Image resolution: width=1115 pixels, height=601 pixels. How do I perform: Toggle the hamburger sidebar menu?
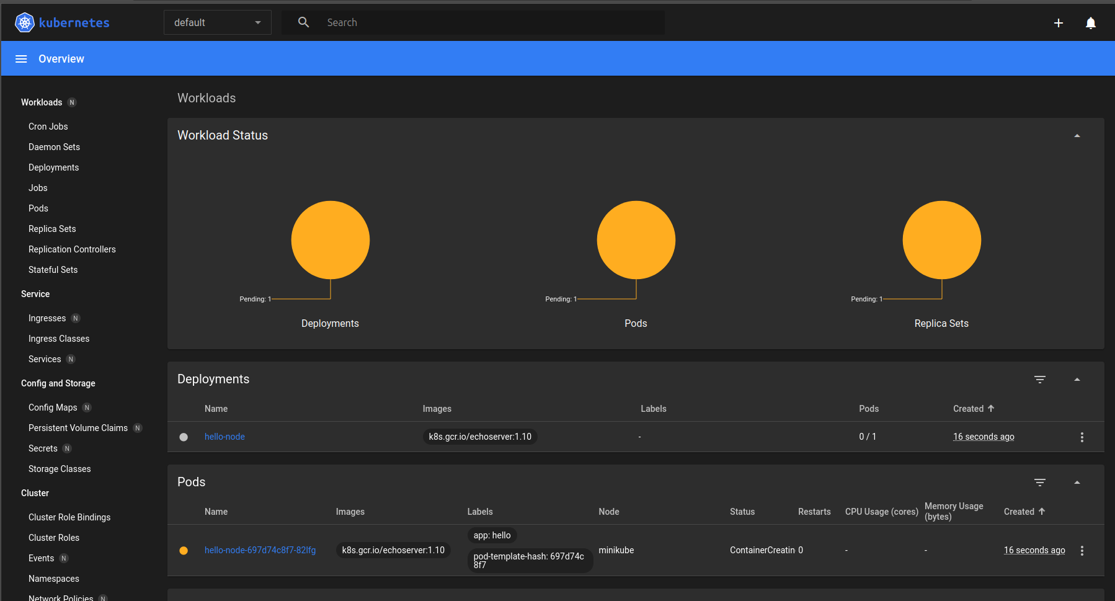click(21, 59)
